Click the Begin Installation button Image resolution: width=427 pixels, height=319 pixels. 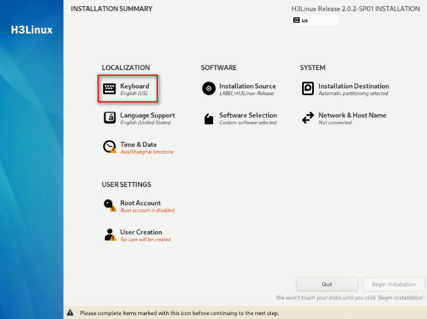tap(394, 284)
